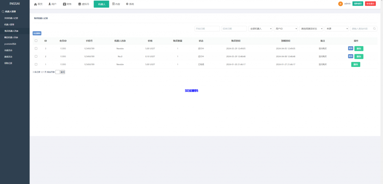Open the 系统 gear settings menu
383x184 pixels.
130,4
